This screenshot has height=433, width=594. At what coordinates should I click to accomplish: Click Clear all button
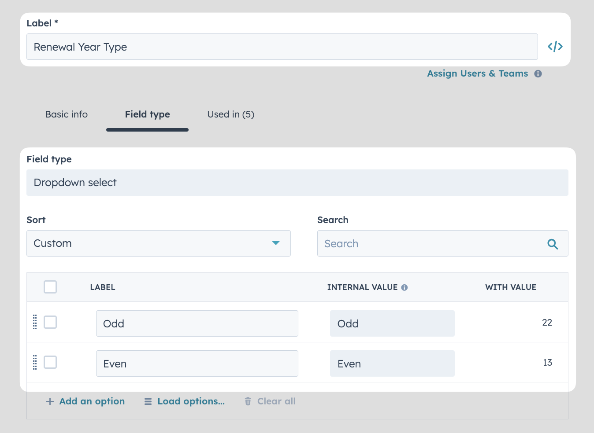coord(276,401)
